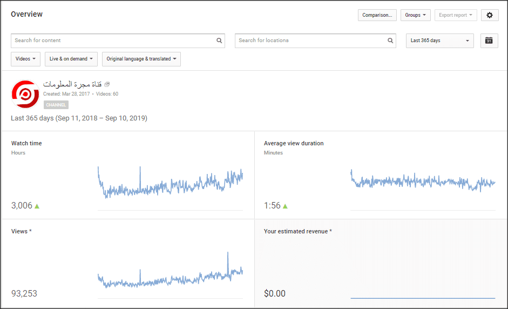Expand Original language & translated dropdown
Viewport: 508px width, 309px height.
pyautogui.click(x=141, y=59)
